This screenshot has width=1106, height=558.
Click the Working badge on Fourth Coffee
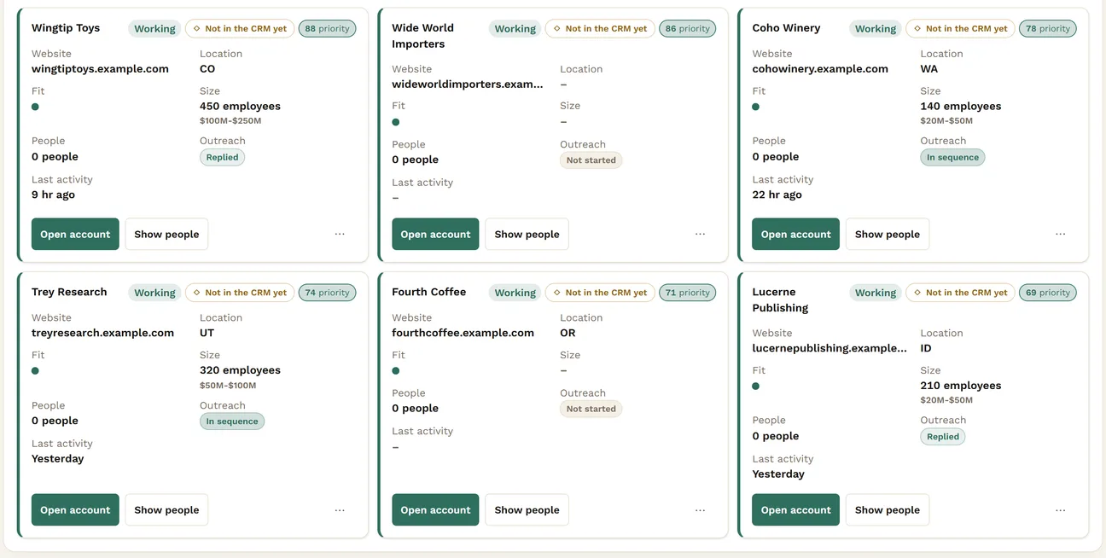click(x=515, y=293)
